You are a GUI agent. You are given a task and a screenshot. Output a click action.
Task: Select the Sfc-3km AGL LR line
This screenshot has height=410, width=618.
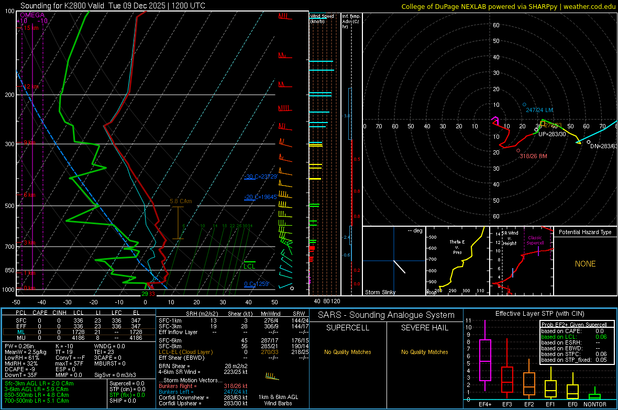point(39,384)
